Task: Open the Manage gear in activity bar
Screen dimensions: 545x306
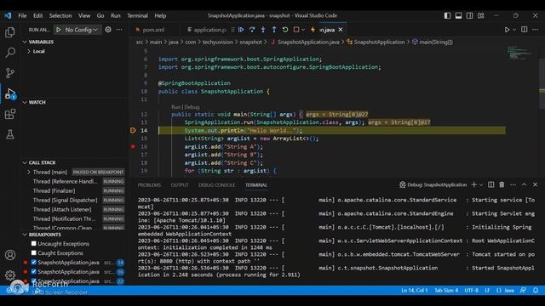Action: click(10, 275)
